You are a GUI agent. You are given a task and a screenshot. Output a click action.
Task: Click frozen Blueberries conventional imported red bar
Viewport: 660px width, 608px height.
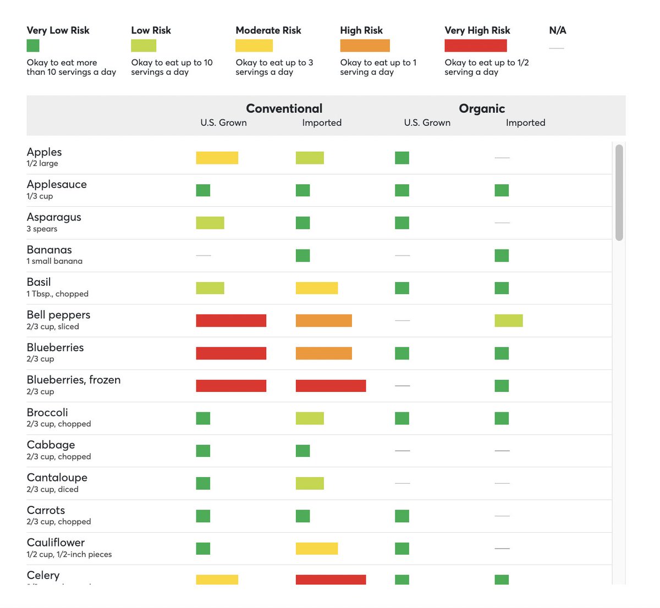pyautogui.click(x=331, y=386)
